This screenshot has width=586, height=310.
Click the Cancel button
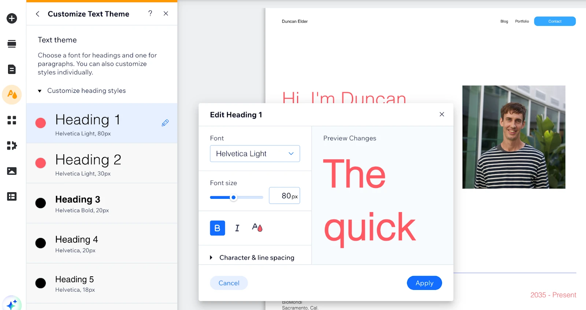(x=229, y=283)
